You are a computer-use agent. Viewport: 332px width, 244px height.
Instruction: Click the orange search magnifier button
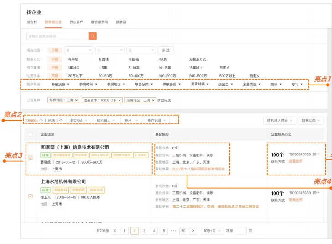pyautogui.click(x=93, y=36)
